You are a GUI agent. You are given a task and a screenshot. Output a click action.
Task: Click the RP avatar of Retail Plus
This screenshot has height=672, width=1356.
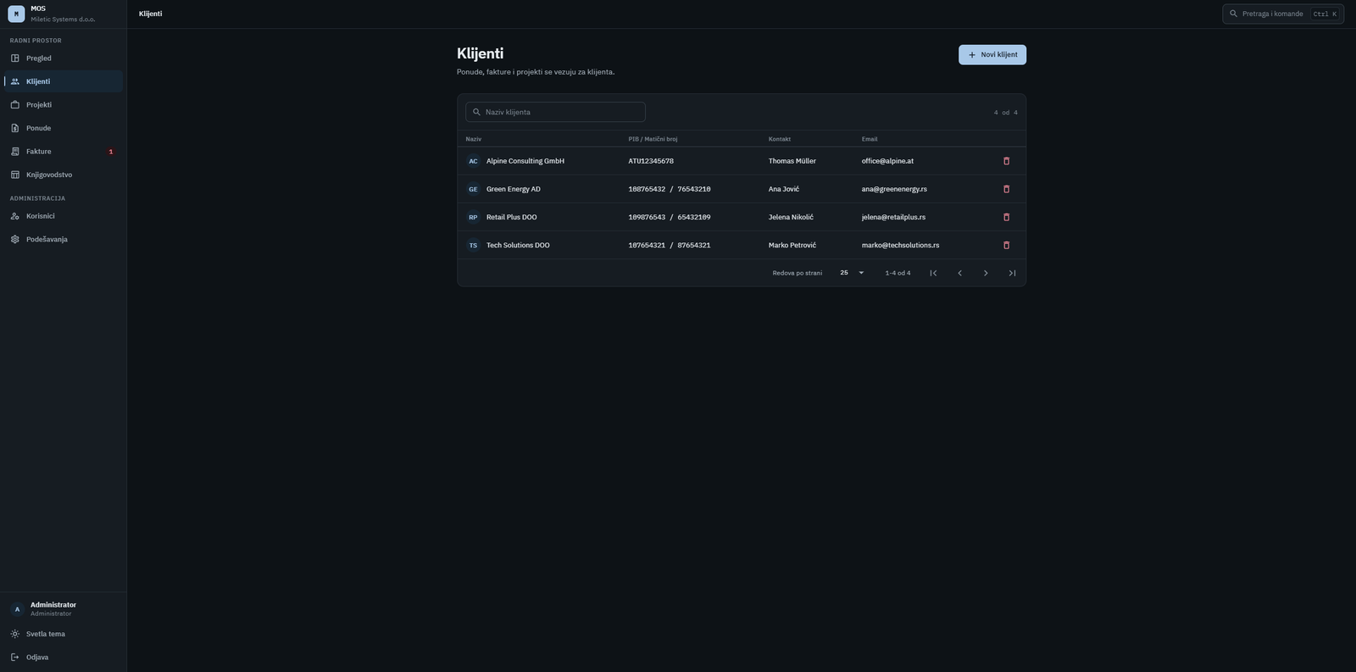coord(473,217)
